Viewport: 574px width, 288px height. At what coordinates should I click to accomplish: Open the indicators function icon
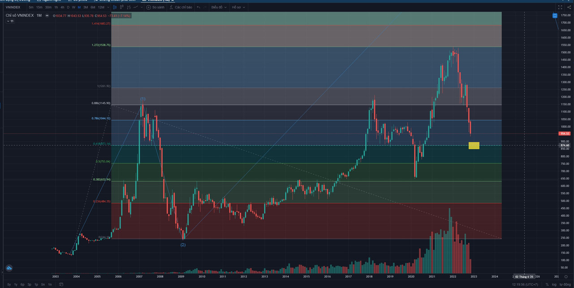point(171,7)
